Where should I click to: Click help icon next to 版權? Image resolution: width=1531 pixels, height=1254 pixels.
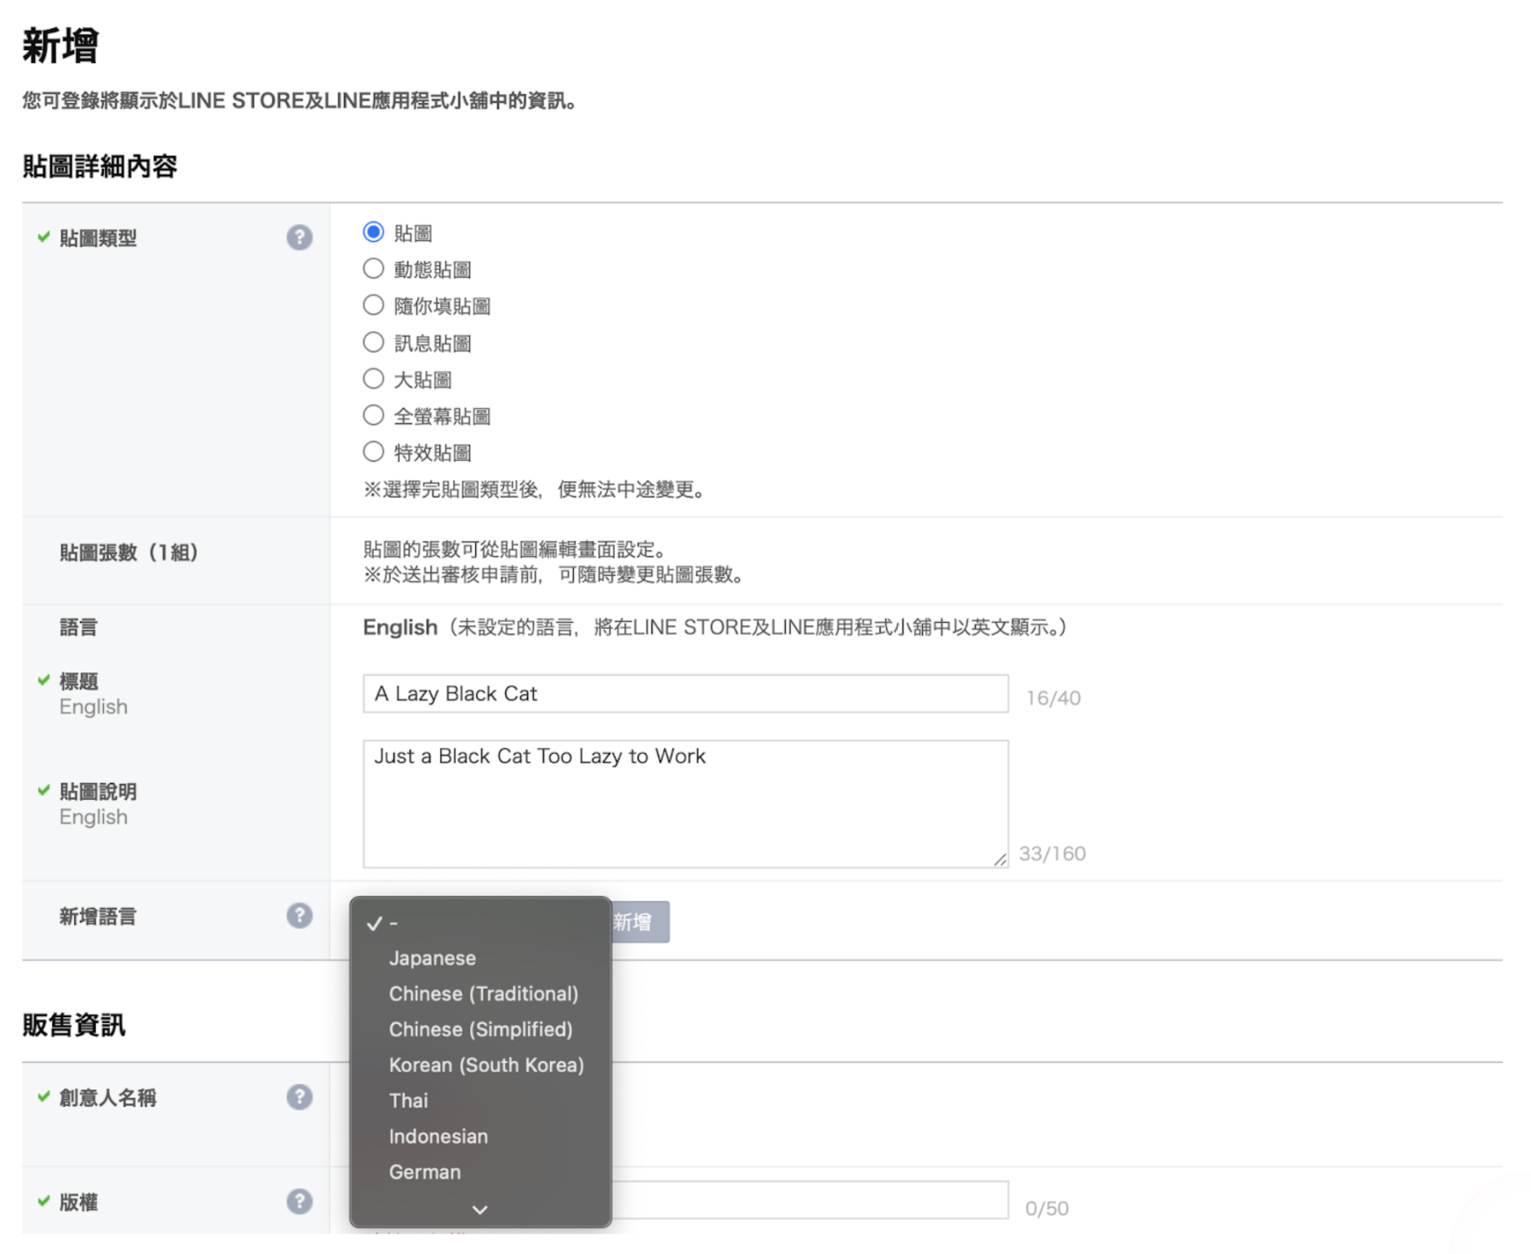coord(299,1201)
